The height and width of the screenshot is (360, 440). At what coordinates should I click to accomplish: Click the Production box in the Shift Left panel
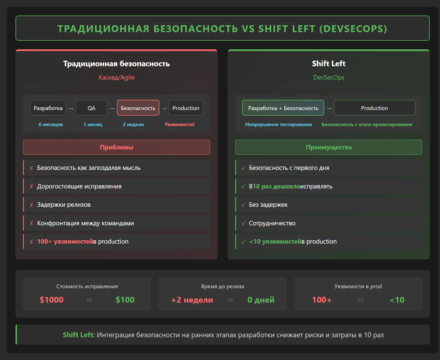pyautogui.click(x=374, y=108)
